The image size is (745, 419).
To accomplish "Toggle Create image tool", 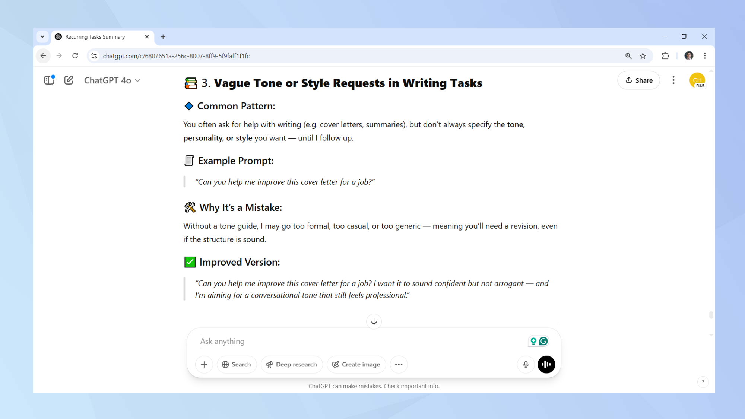I will [356, 364].
